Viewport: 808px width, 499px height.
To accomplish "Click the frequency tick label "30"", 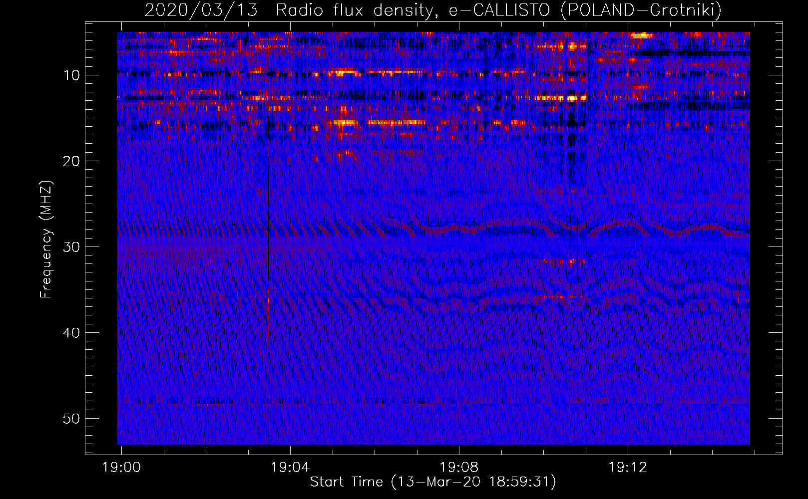I will [71, 247].
